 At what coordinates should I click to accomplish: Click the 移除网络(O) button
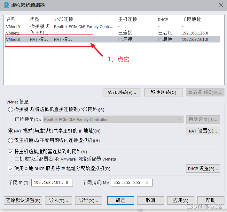[163, 92]
